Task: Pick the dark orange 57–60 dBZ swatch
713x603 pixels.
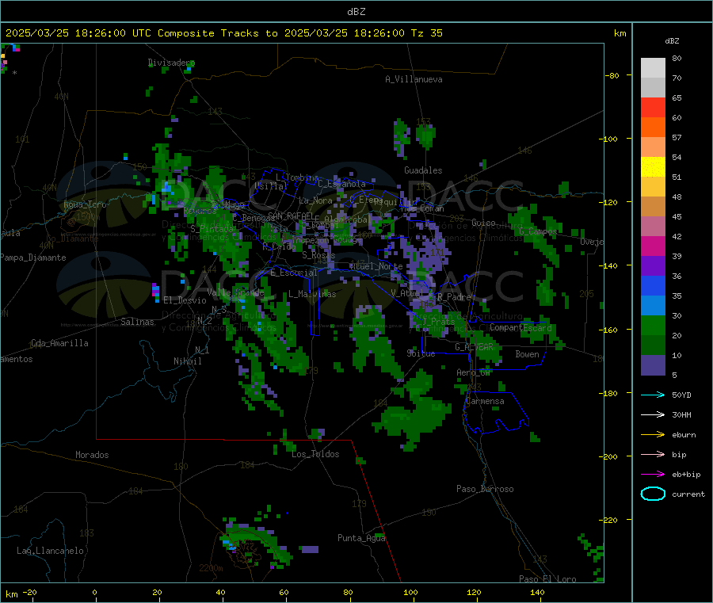Action: click(653, 128)
